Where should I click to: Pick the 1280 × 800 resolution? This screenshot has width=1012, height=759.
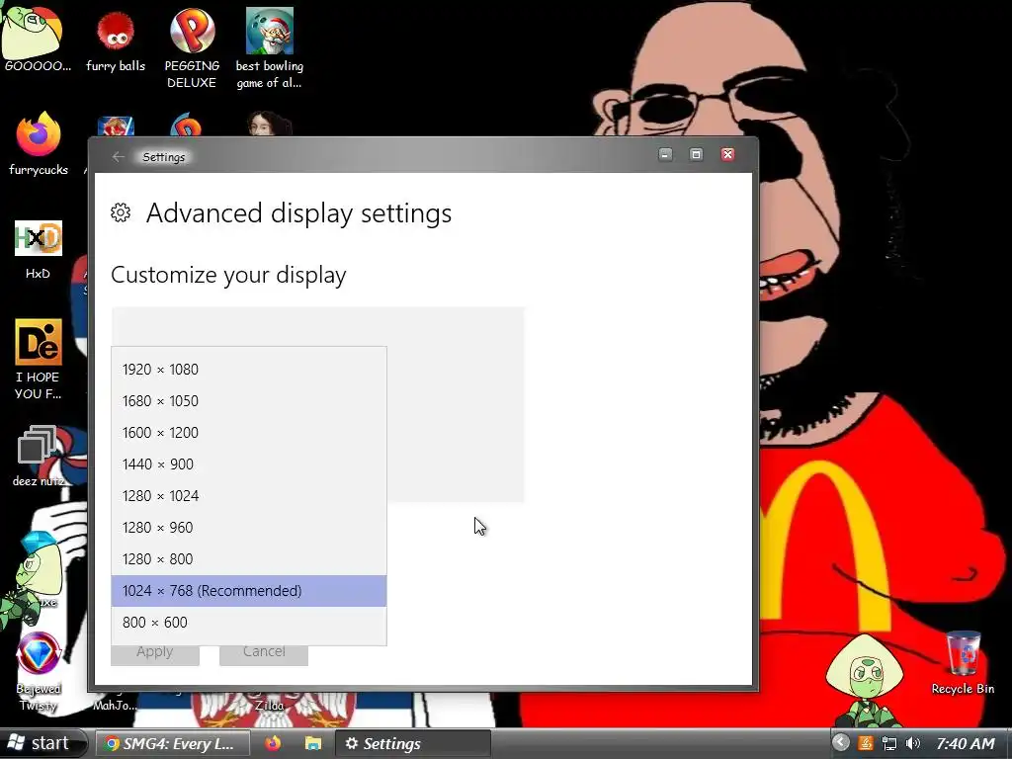[249, 559]
